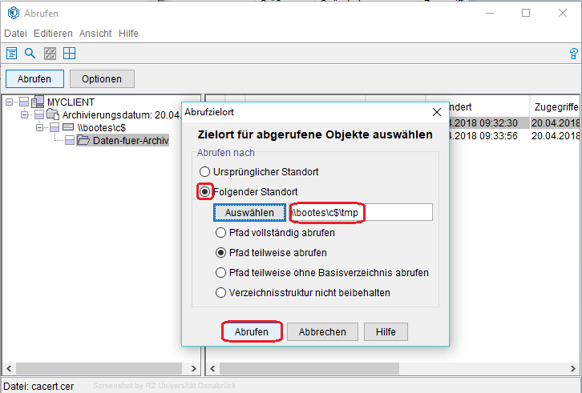582x393 pixels.
Task: Choose Pfad vollständig abrufen option
Action: tap(221, 233)
